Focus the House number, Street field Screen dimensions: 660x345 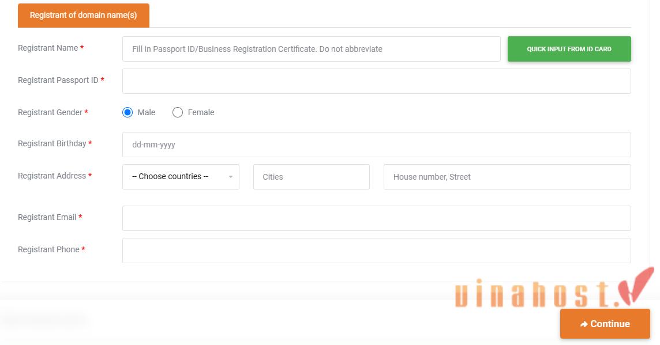pos(507,177)
